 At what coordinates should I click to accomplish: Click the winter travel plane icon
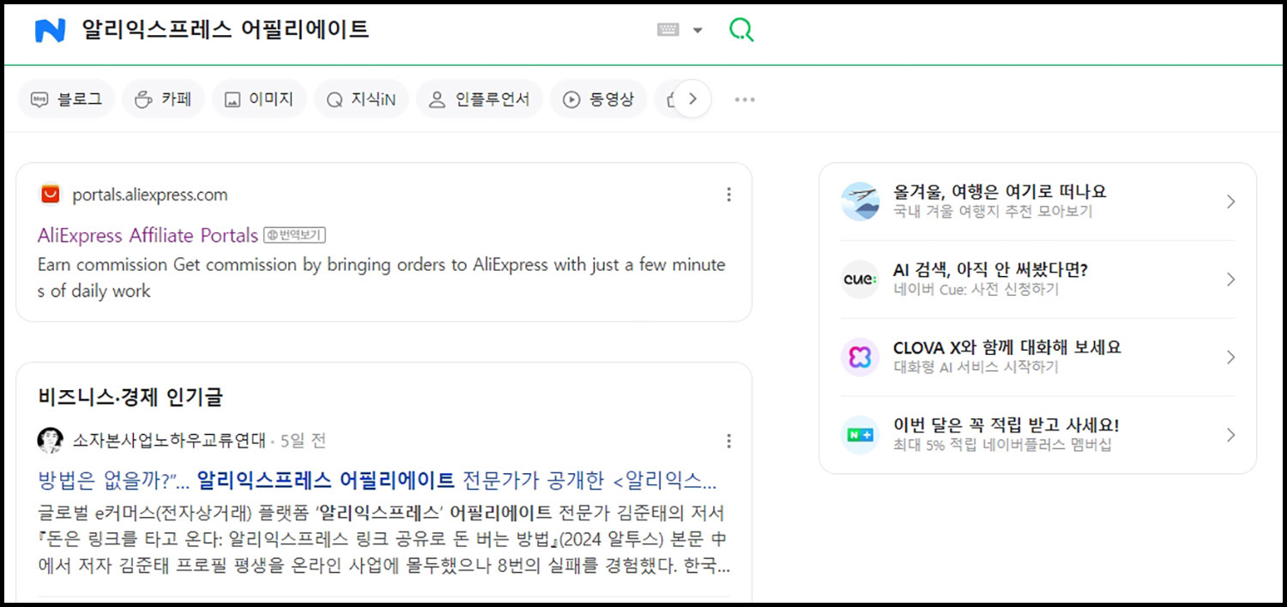point(860,201)
